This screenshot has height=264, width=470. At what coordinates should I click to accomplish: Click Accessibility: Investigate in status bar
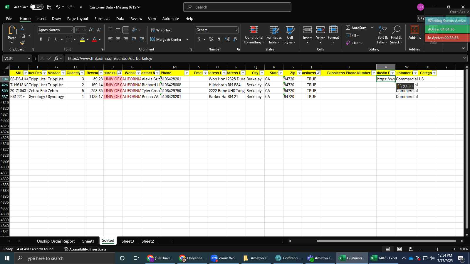pyautogui.click(x=85, y=249)
